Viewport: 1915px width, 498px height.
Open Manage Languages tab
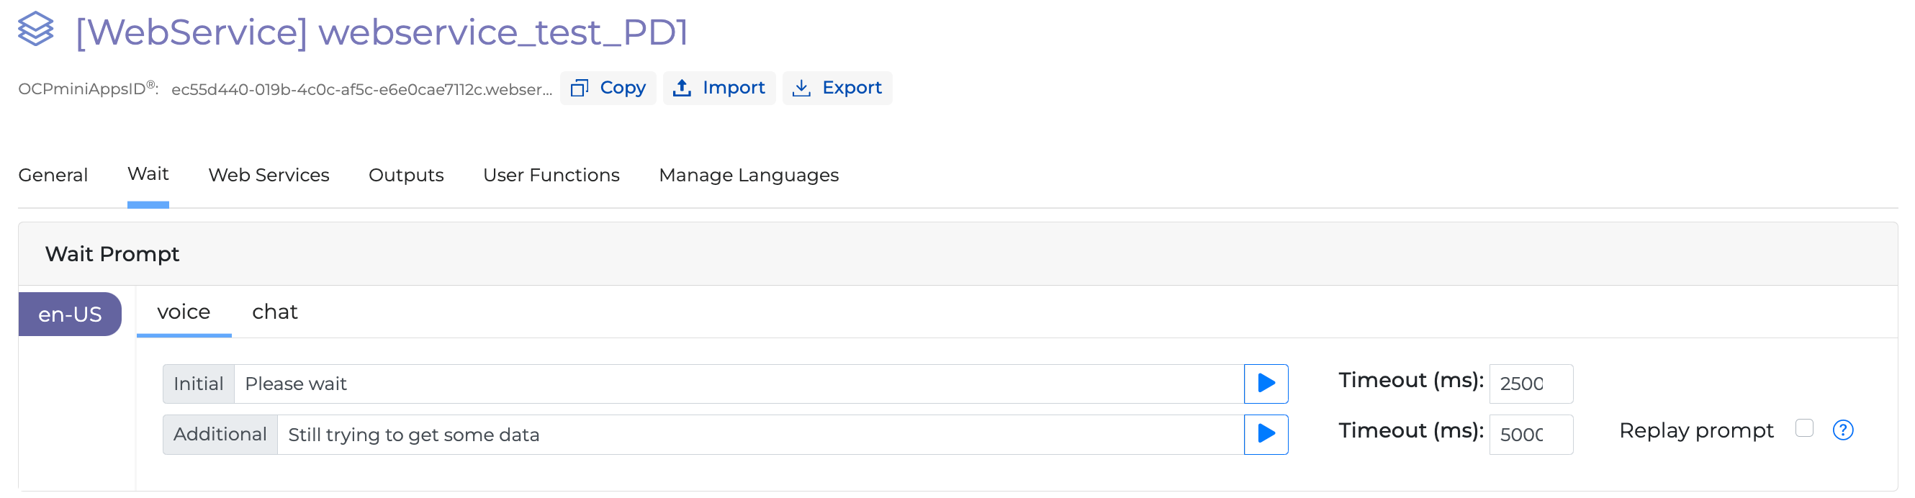tap(748, 175)
